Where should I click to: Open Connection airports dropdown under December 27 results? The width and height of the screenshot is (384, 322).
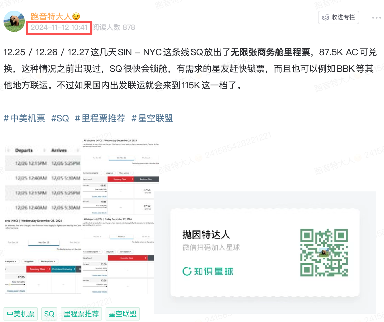click(x=91, y=252)
